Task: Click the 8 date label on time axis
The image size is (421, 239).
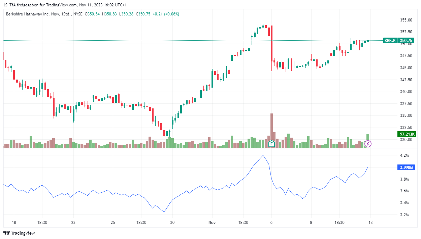Action: pyautogui.click(x=311, y=223)
